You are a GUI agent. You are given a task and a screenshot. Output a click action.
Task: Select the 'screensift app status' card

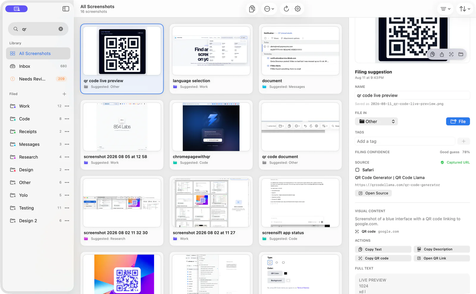(x=300, y=211)
